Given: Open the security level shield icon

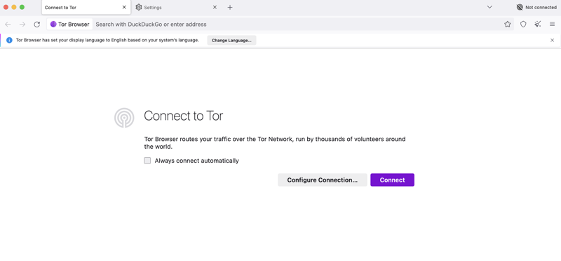Looking at the screenshot, I should pyautogui.click(x=523, y=25).
